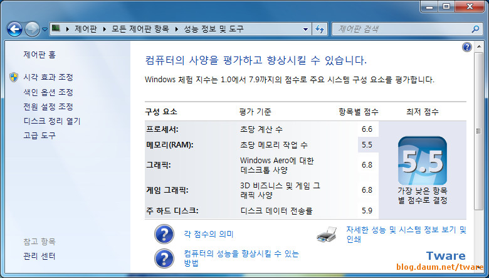489x278 pixels.
Task: Click the 최저 점수 column header
Action: [x=423, y=112]
